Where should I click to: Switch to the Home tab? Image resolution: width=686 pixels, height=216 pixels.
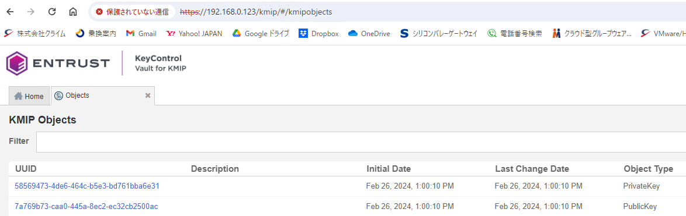pos(29,96)
